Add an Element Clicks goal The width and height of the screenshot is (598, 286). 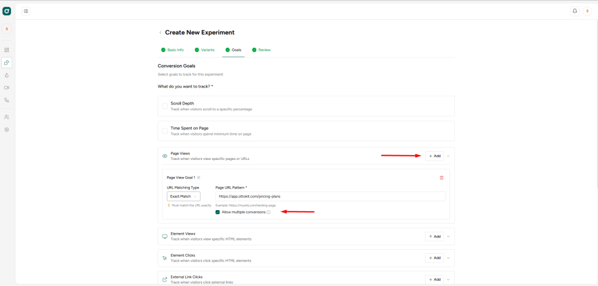434,258
